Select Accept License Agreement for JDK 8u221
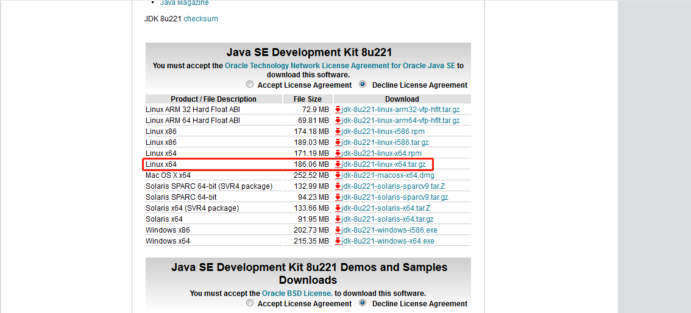 click(250, 84)
